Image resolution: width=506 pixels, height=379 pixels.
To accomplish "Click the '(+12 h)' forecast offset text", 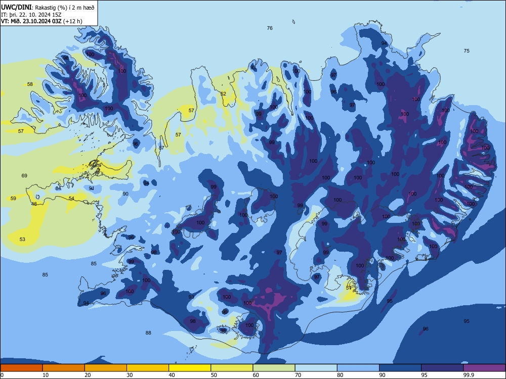I will [73, 21].
